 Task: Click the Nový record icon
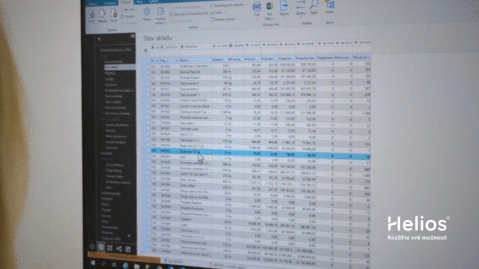tap(92, 15)
